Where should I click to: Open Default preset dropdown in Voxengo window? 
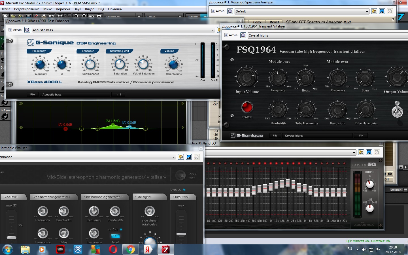[367, 11]
